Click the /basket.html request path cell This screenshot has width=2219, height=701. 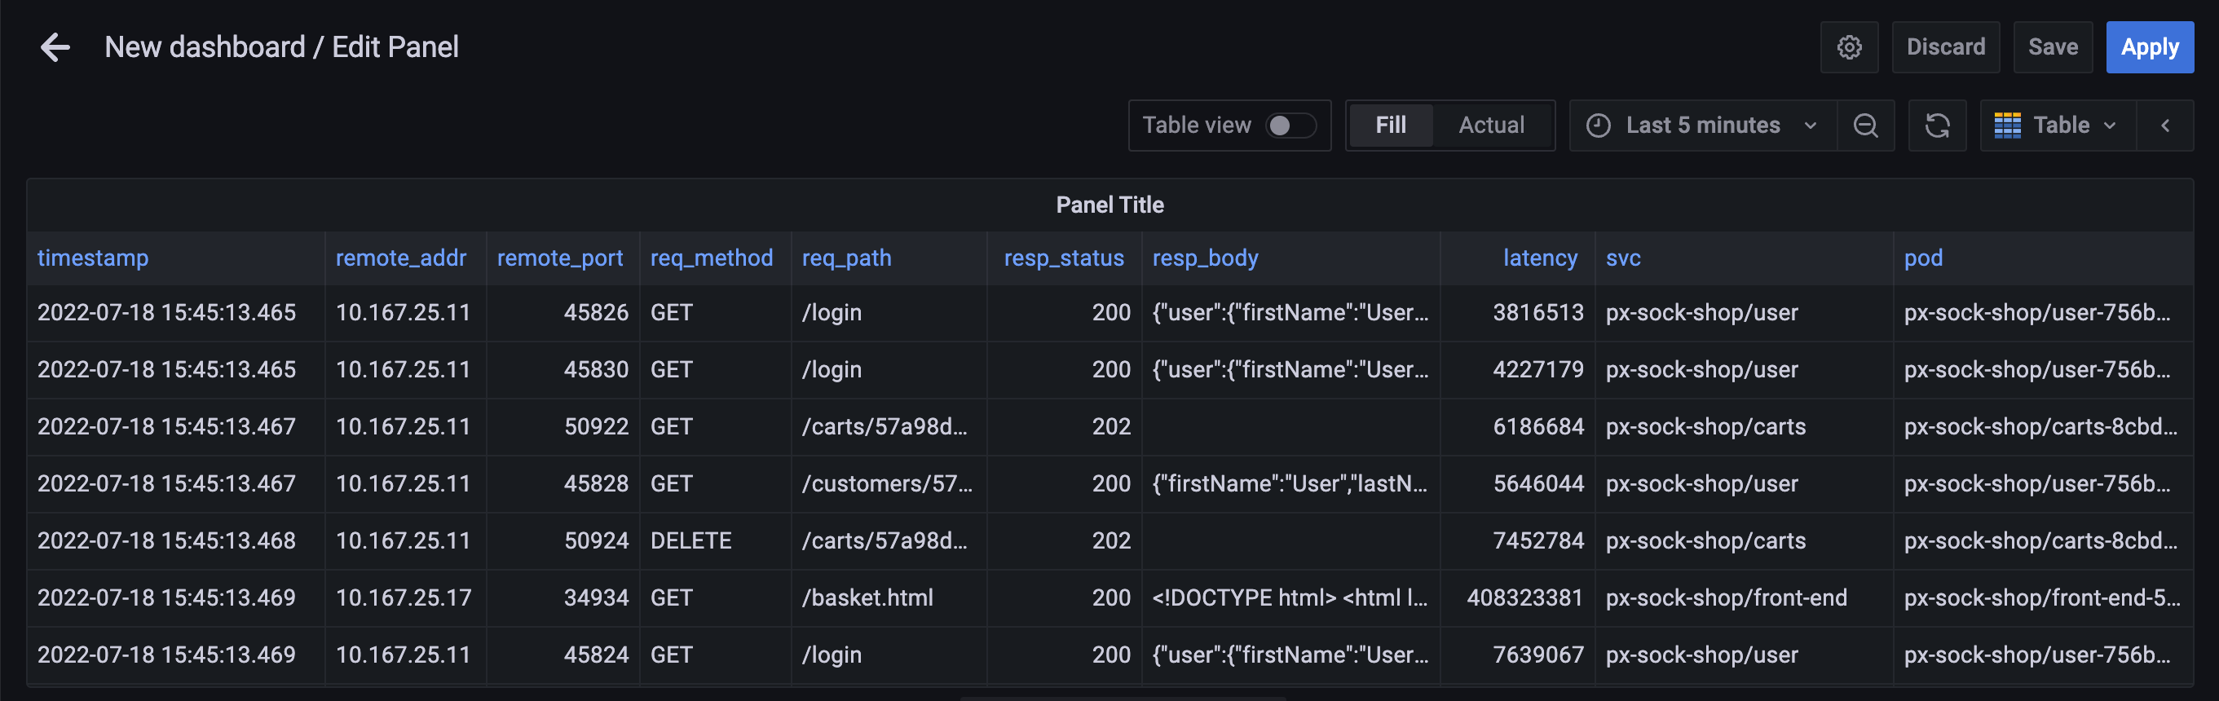coord(867,597)
